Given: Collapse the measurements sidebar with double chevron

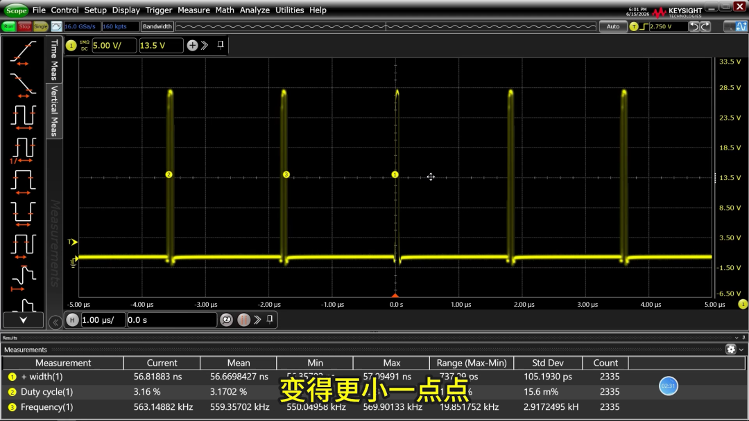Looking at the screenshot, I should point(55,322).
